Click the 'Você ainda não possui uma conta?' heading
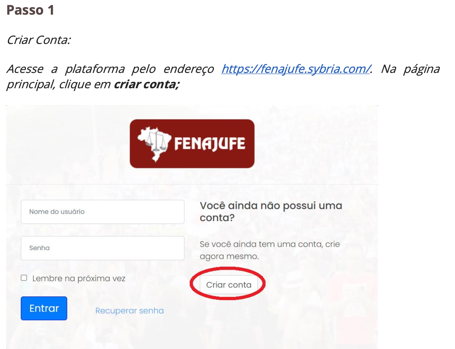Image resolution: width=455 pixels, height=349 pixels. click(x=271, y=212)
